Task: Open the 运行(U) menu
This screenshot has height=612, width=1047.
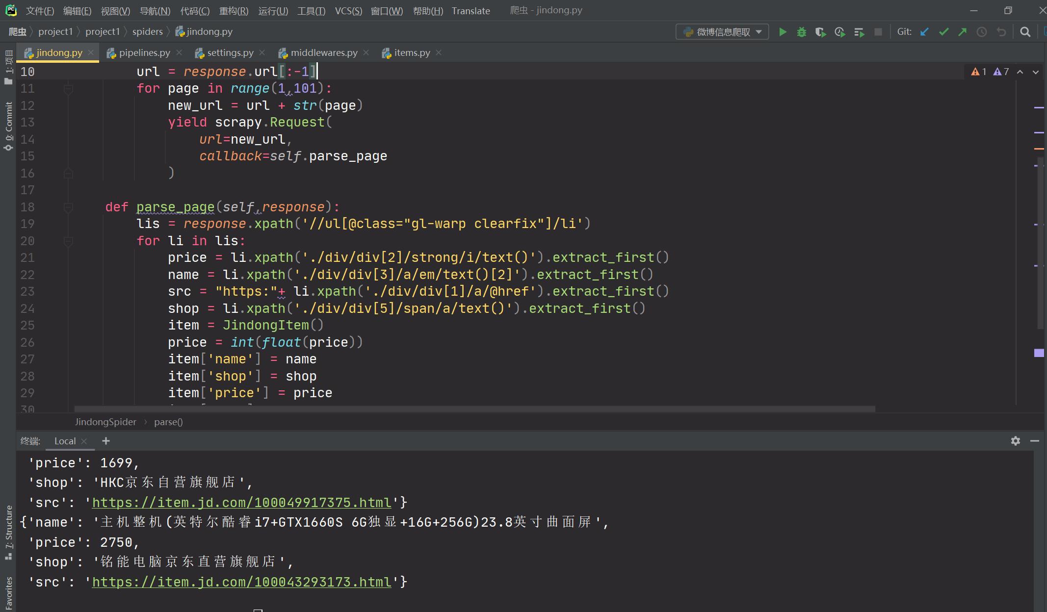Action: [x=273, y=11]
